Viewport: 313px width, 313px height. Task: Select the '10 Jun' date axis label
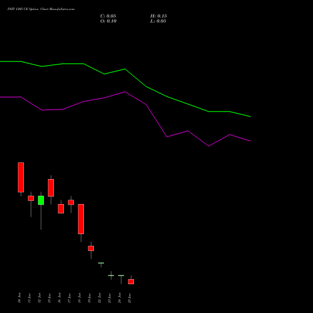pos(19,298)
